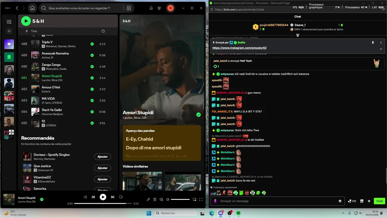Open Kick chat settings gear

(x=369, y=201)
